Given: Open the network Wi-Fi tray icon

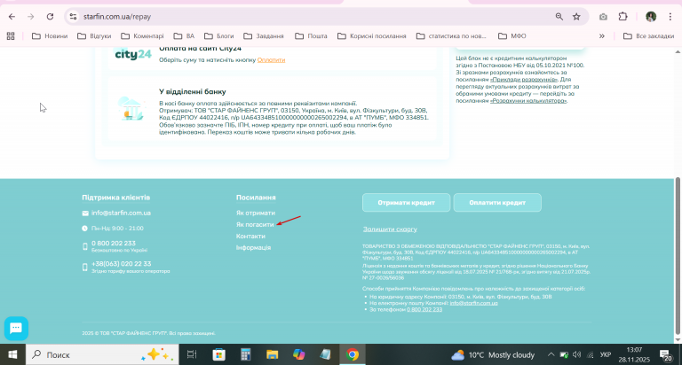Looking at the screenshot, I should pyautogui.click(x=590, y=355).
